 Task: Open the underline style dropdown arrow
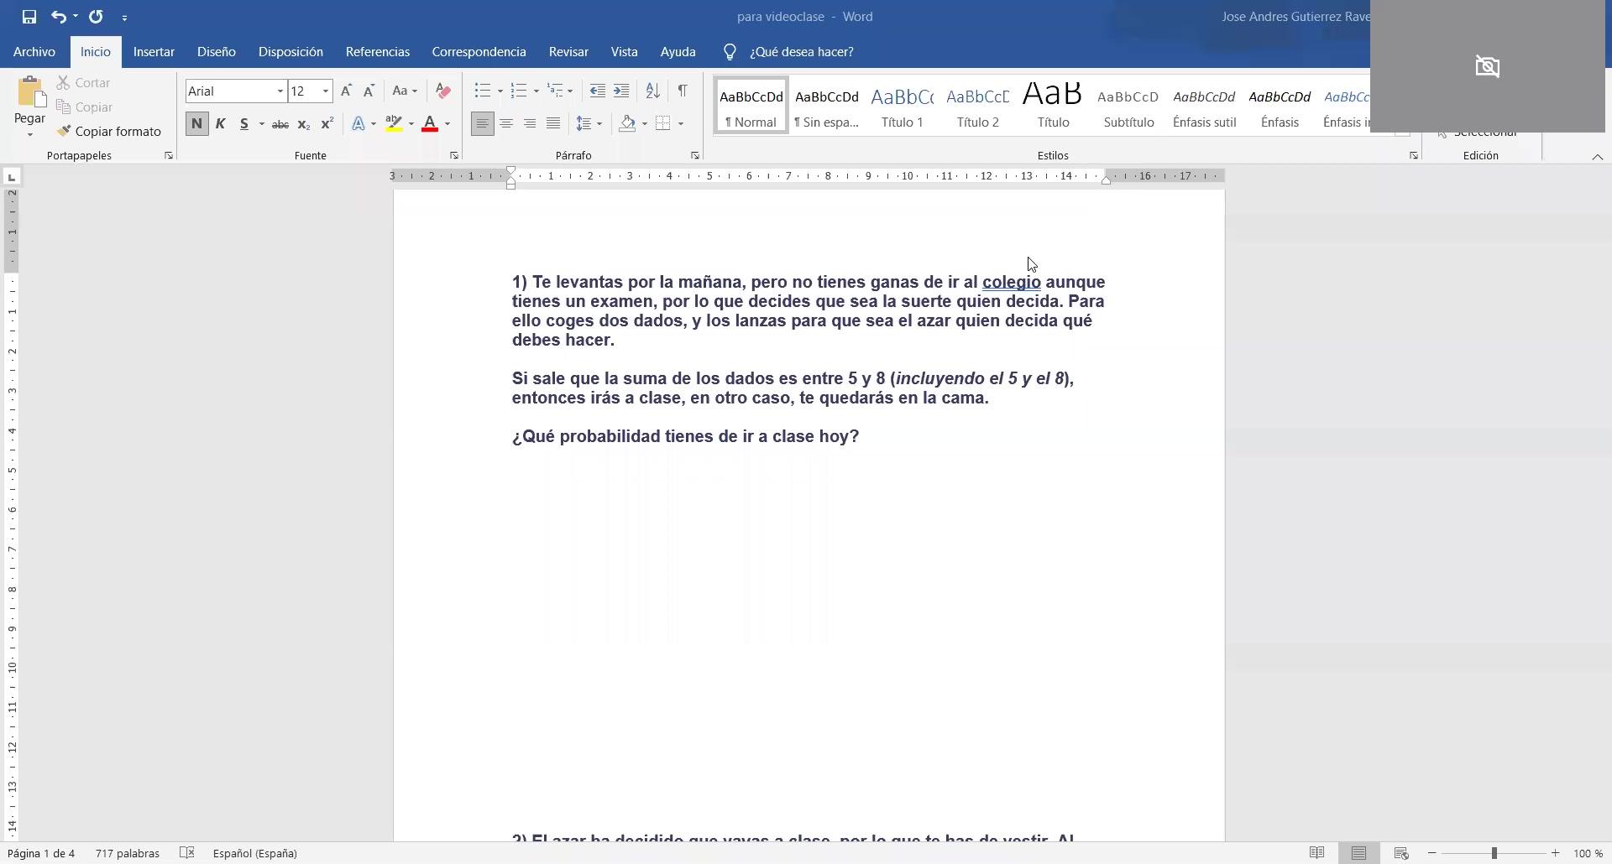[262, 124]
